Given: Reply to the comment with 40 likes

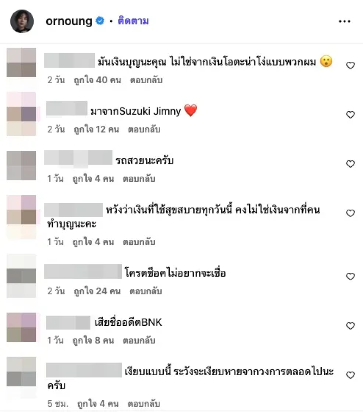Looking at the screenshot, I should coord(146,80).
